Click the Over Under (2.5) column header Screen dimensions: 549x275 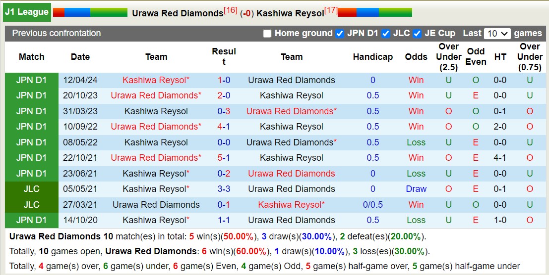448,57
